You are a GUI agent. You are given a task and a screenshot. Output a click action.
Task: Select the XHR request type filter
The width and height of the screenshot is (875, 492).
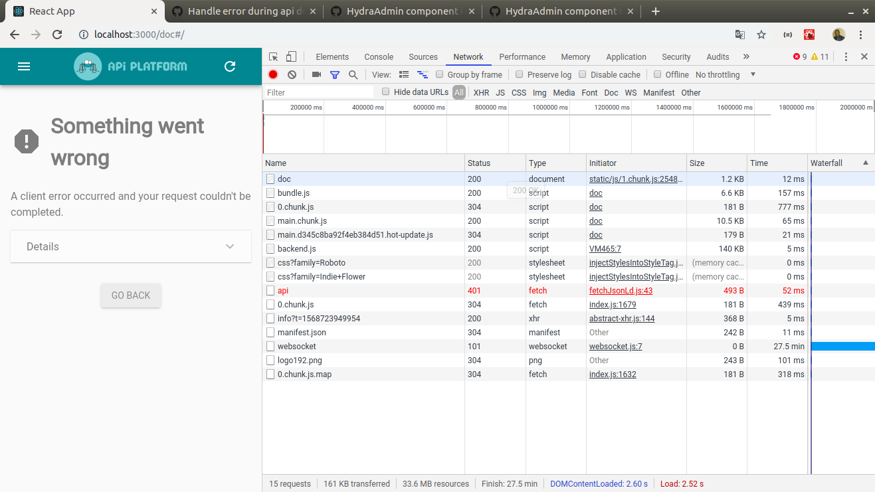481,93
